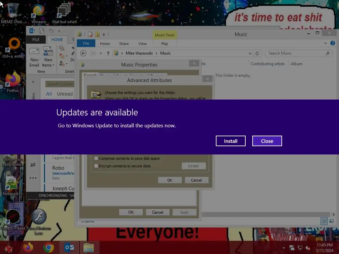
Task: Open recent locations dropdown arrow
Action: (x=101, y=53)
